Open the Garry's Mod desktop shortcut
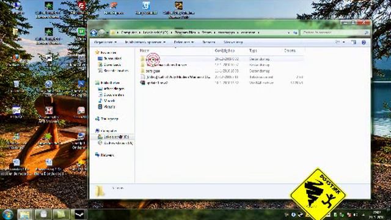 (146, 8)
